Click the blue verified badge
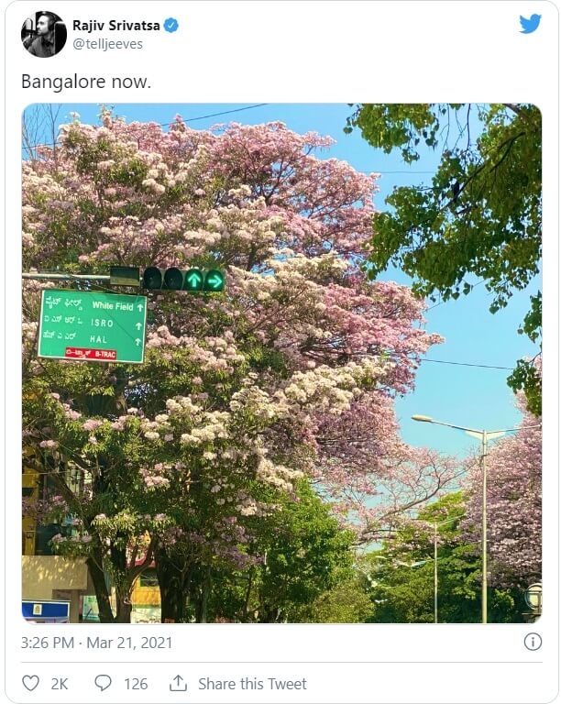This screenshot has height=704, width=561. [x=171, y=25]
